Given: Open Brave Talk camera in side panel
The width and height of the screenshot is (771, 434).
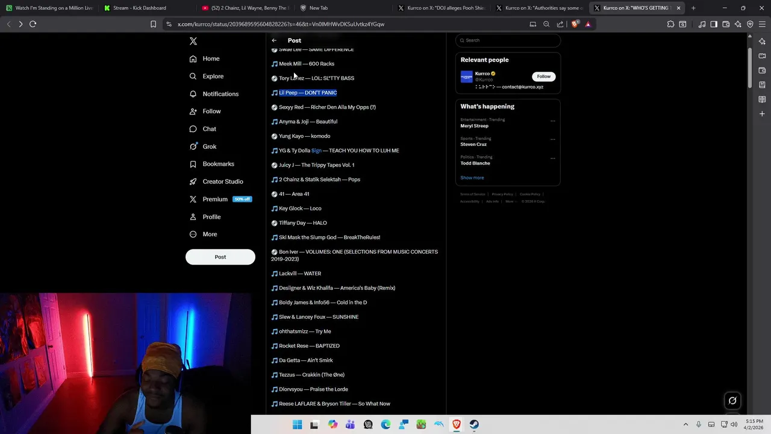Looking at the screenshot, I should click(762, 56).
